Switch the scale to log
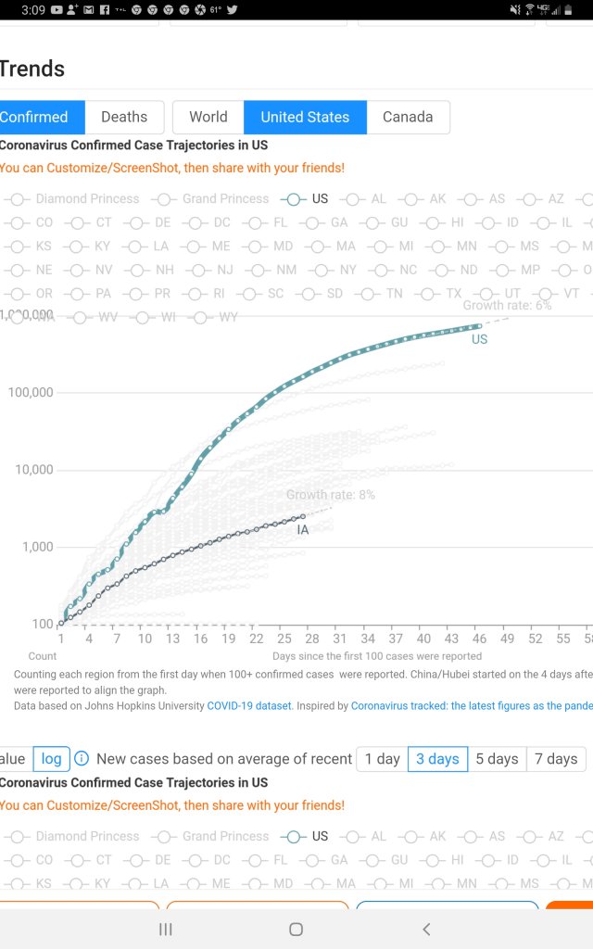This screenshot has width=593, height=949. (x=52, y=759)
